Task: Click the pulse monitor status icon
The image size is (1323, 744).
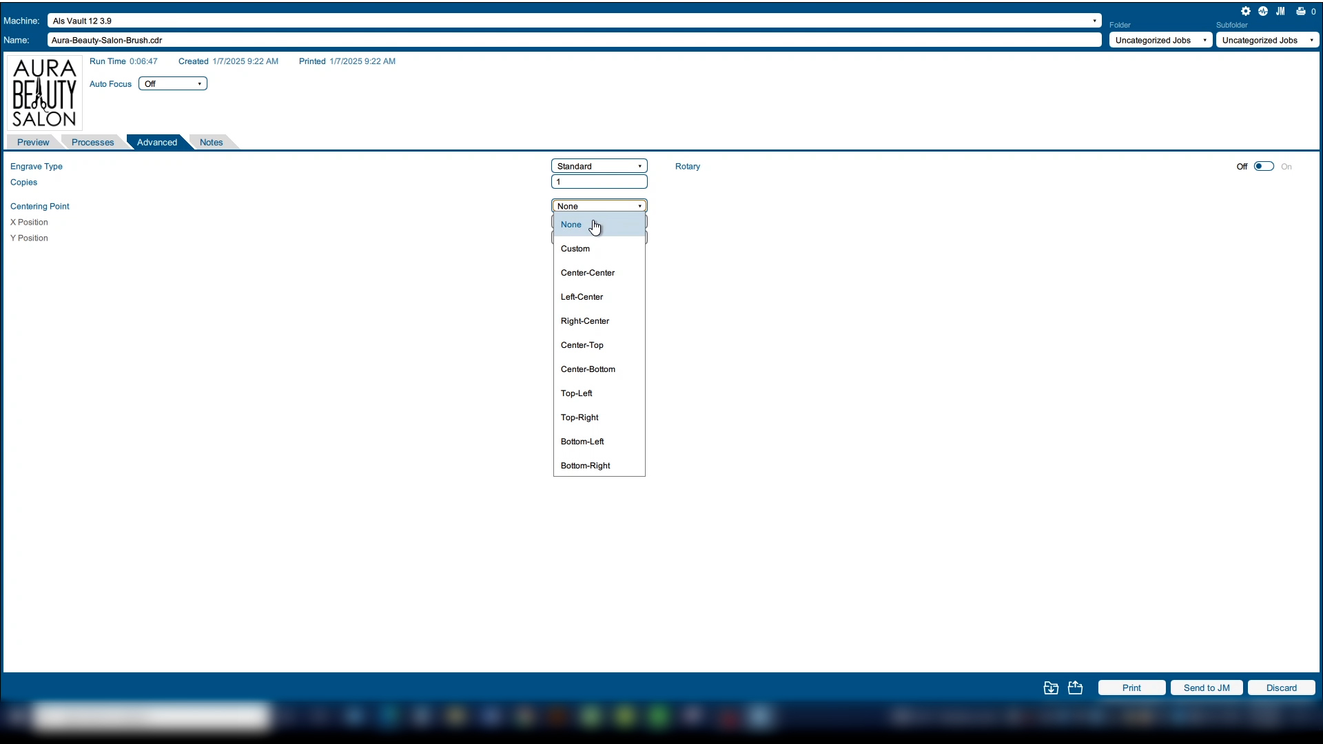Action: [x=1263, y=11]
